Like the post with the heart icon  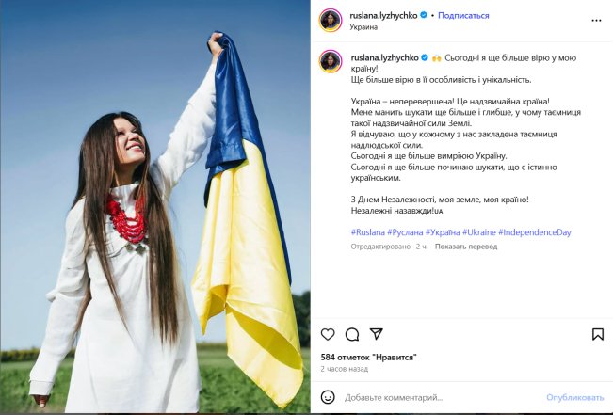click(328, 334)
